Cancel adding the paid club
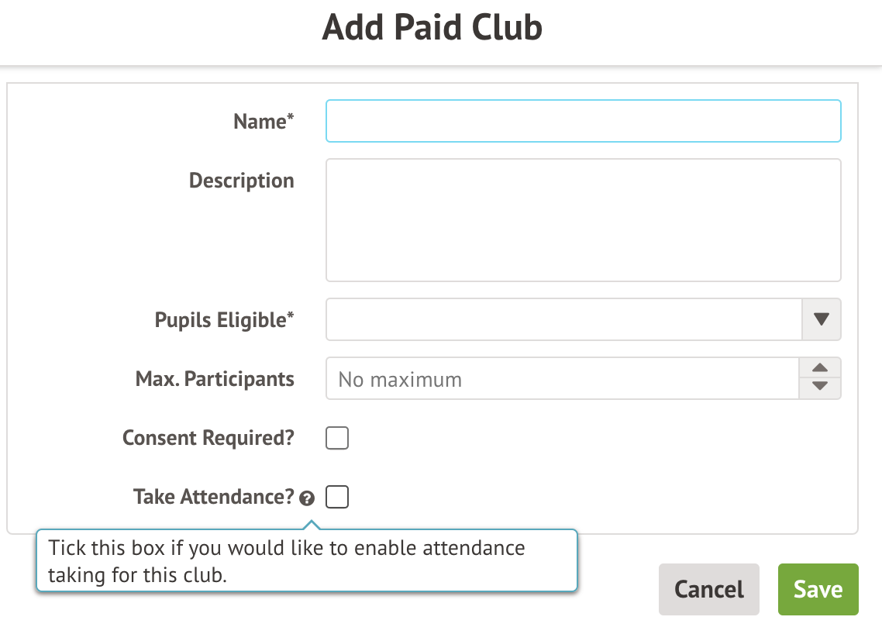 click(x=708, y=589)
